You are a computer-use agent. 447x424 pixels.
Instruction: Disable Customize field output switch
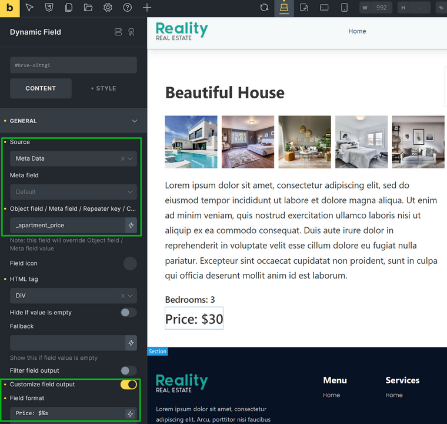point(129,385)
